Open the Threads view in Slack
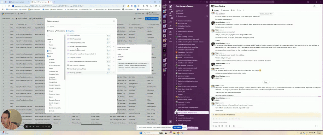 [181, 11]
